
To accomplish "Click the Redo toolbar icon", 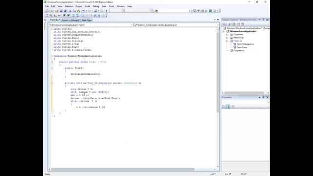I will [x=89, y=11].
